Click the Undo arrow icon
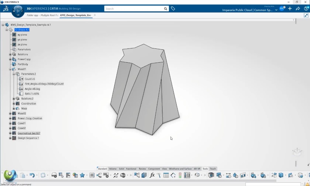Viewport: 310px width, 186px height. tap(32, 175)
